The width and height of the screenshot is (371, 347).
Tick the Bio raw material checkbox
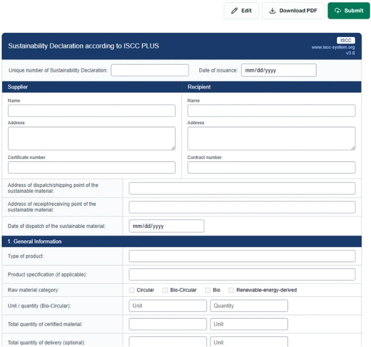[x=208, y=290]
